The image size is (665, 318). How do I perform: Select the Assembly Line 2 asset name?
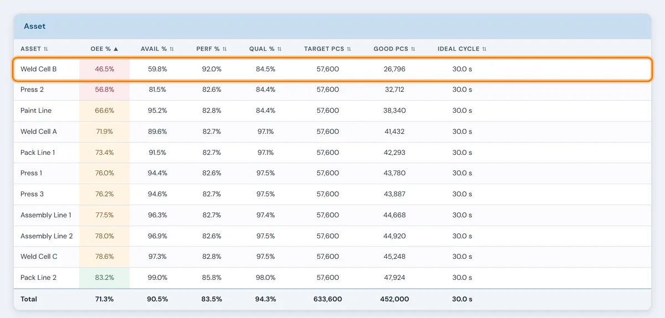[47, 236]
